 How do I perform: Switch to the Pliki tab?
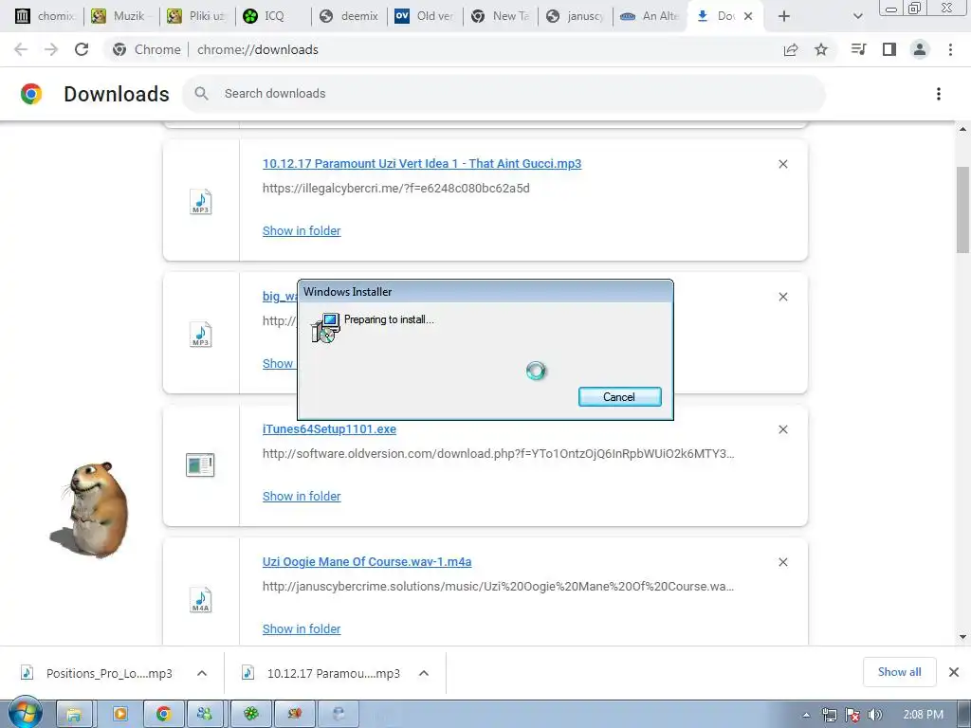click(197, 16)
